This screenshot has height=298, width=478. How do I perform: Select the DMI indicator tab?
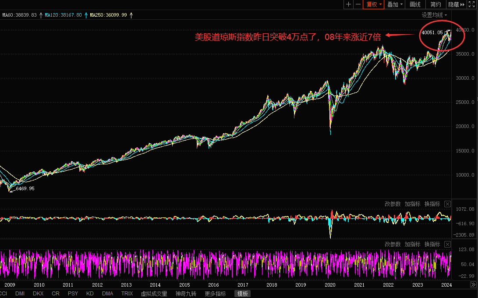[20, 294]
